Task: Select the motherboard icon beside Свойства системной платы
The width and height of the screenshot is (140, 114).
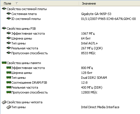Action: pos(4,9)
